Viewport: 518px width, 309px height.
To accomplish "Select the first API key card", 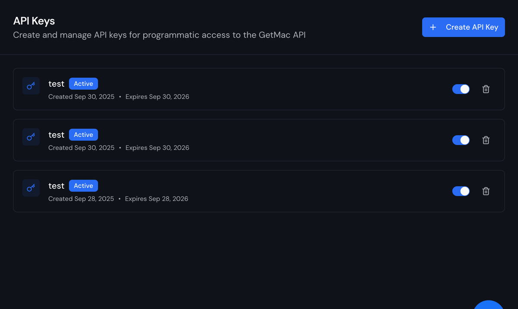I will click(x=259, y=89).
